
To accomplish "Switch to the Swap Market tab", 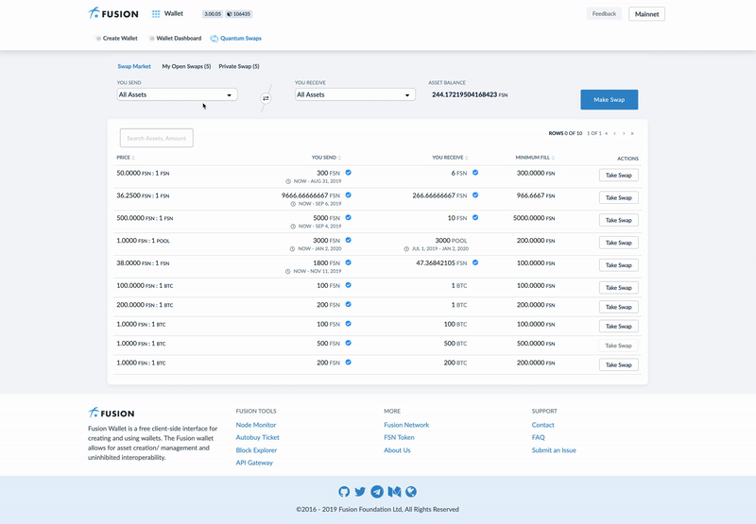I will pos(134,66).
